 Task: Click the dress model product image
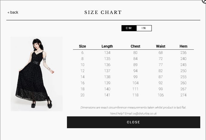(x=36, y=74)
